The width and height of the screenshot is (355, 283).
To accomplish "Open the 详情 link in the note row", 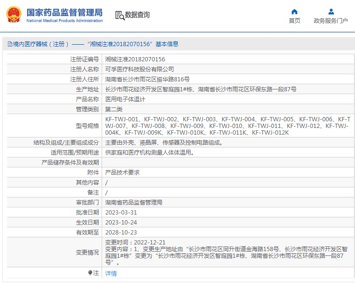I will click(111, 273).
